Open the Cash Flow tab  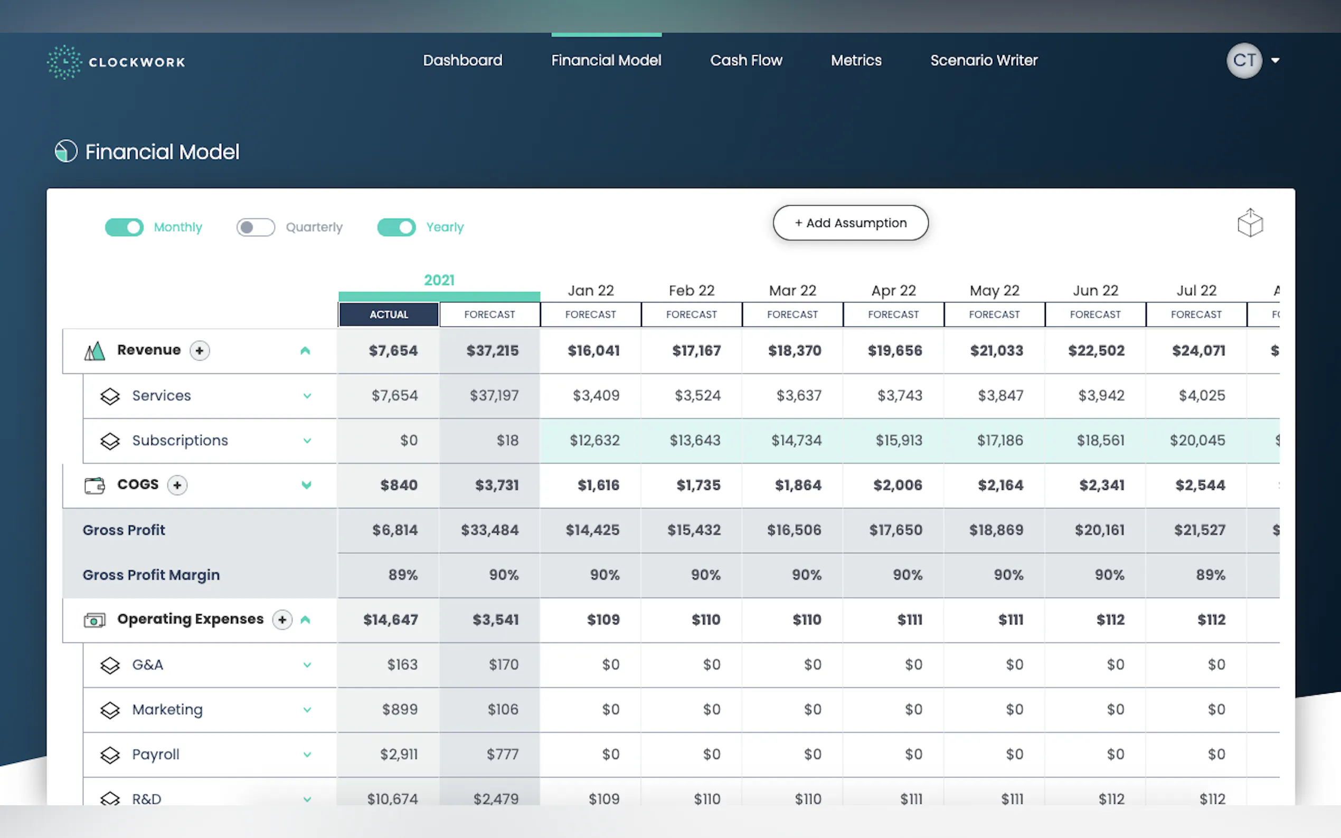coord(745,60)
